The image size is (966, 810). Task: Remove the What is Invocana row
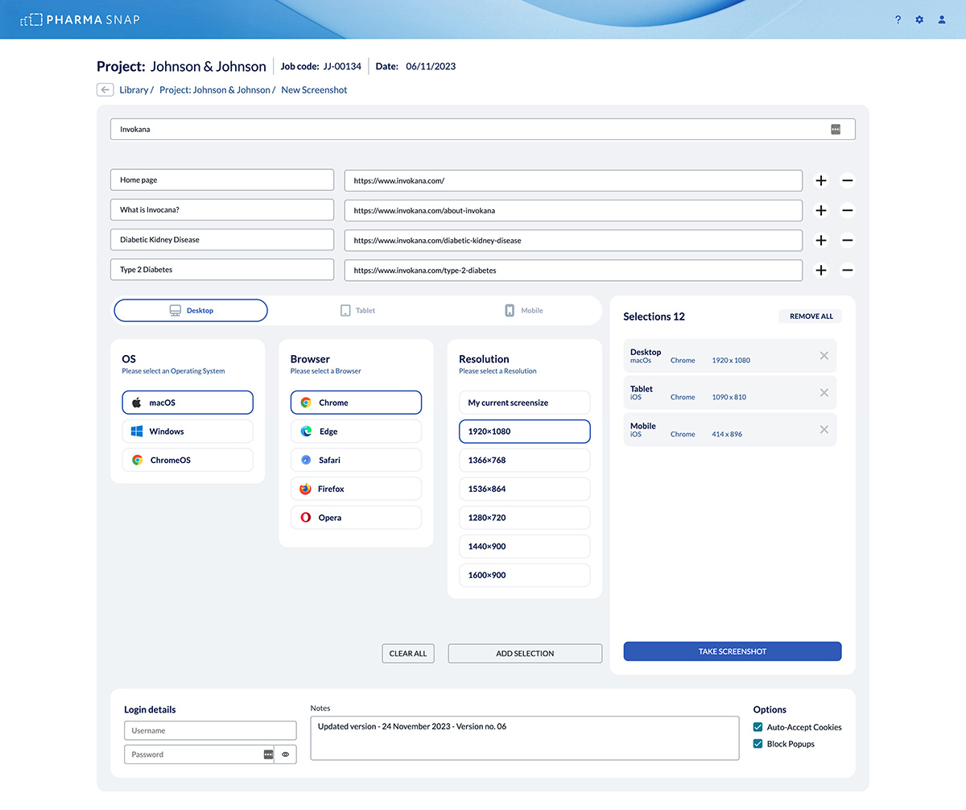pos(847,210)
